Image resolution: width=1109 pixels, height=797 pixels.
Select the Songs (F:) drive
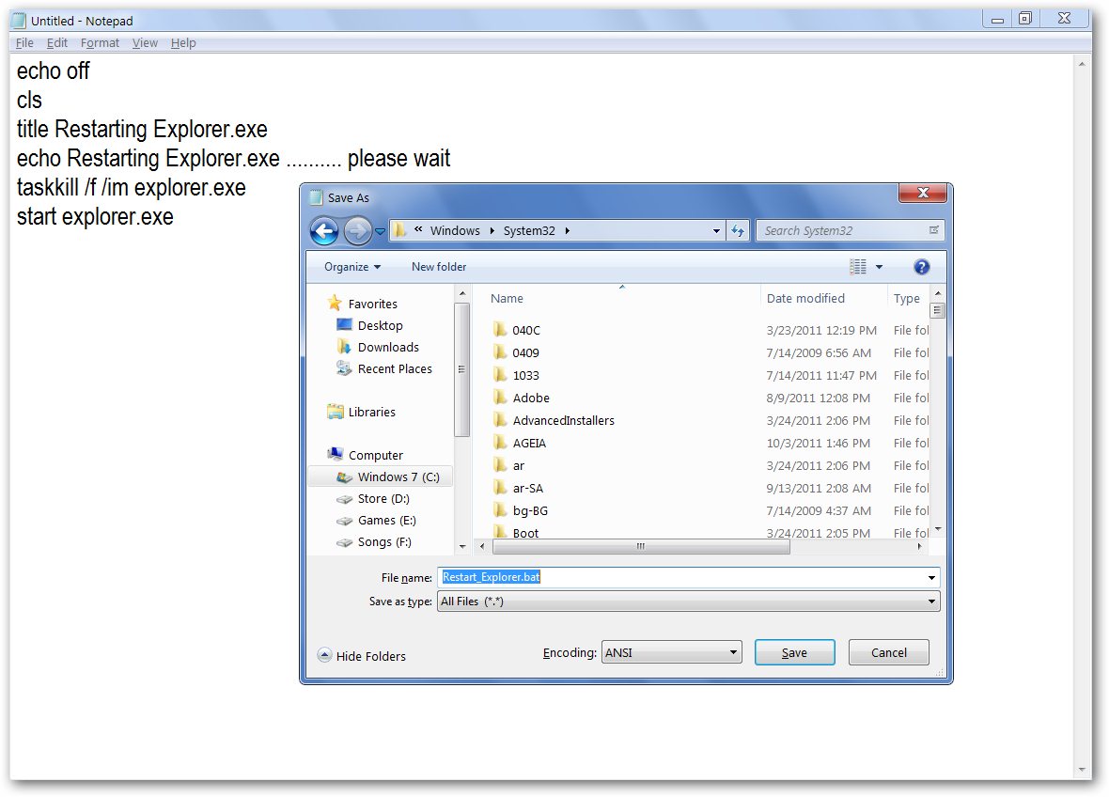point(374,541)
